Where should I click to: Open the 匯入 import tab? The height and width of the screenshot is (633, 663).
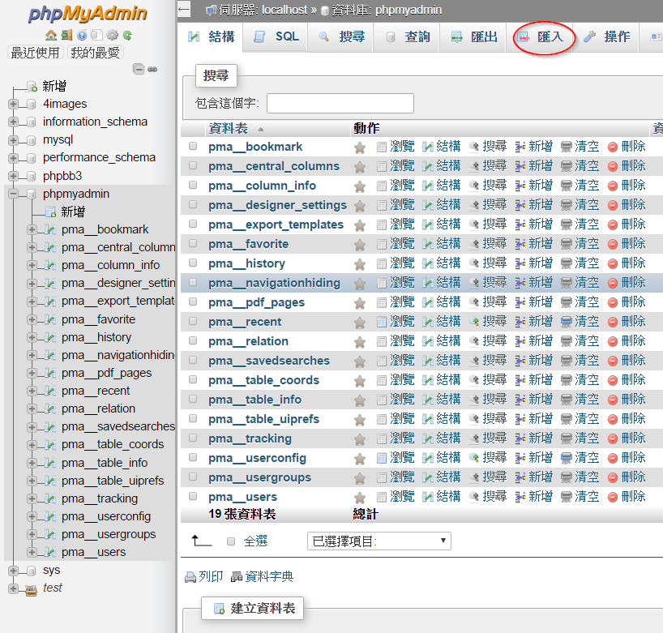click(543, 37)
